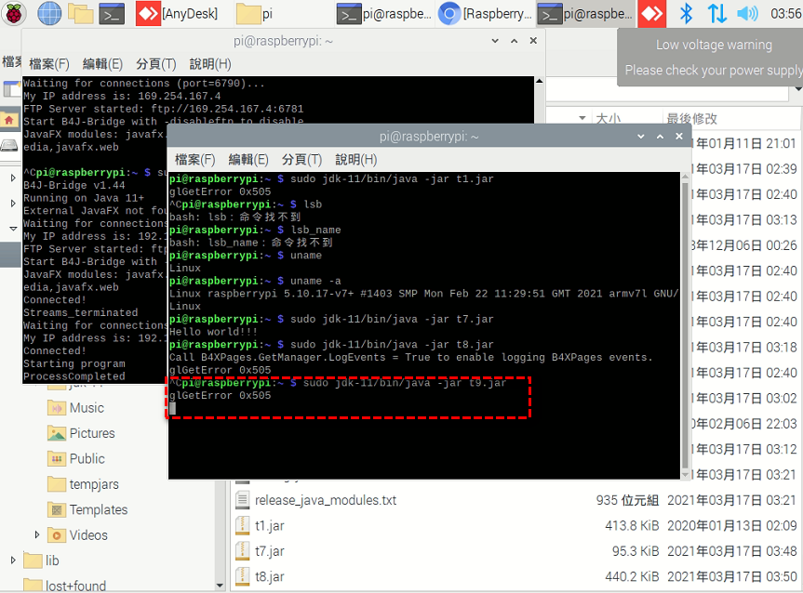The height and width of the screenshot is (593, 803).
Task: Open 分頁(T) menu in front terminal
Action: coord(301,160)
